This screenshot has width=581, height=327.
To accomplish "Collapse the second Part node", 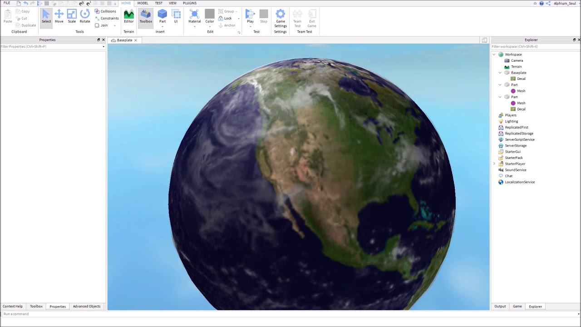I will [x=500, y=97].
